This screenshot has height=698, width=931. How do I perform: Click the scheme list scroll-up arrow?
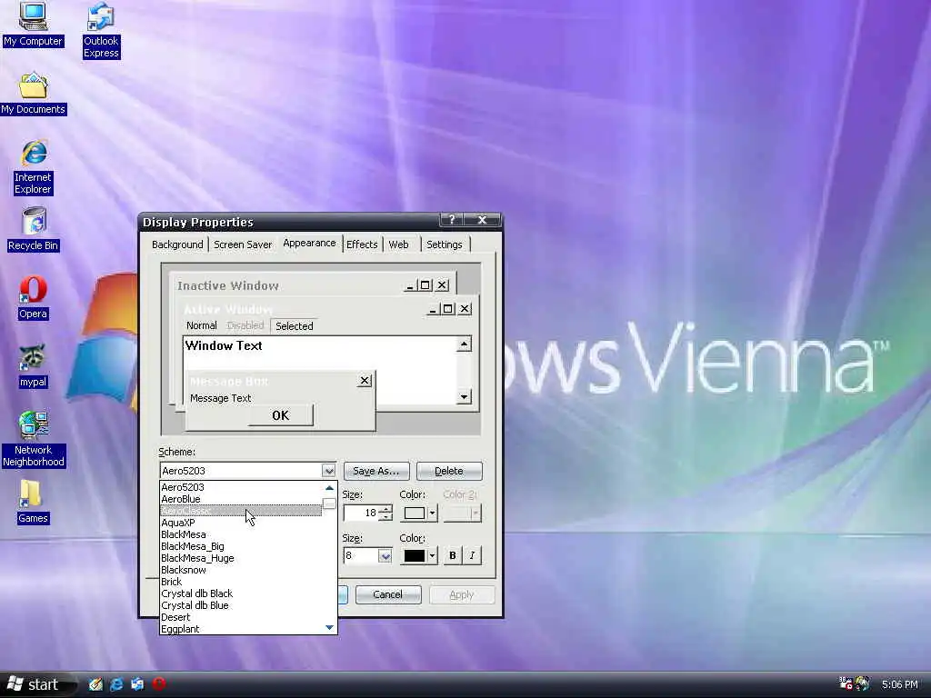pyautogui.click(x=329, y=488)
